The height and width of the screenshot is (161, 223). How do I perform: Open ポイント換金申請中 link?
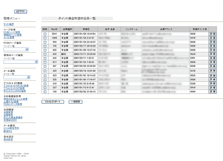[13, 118]
